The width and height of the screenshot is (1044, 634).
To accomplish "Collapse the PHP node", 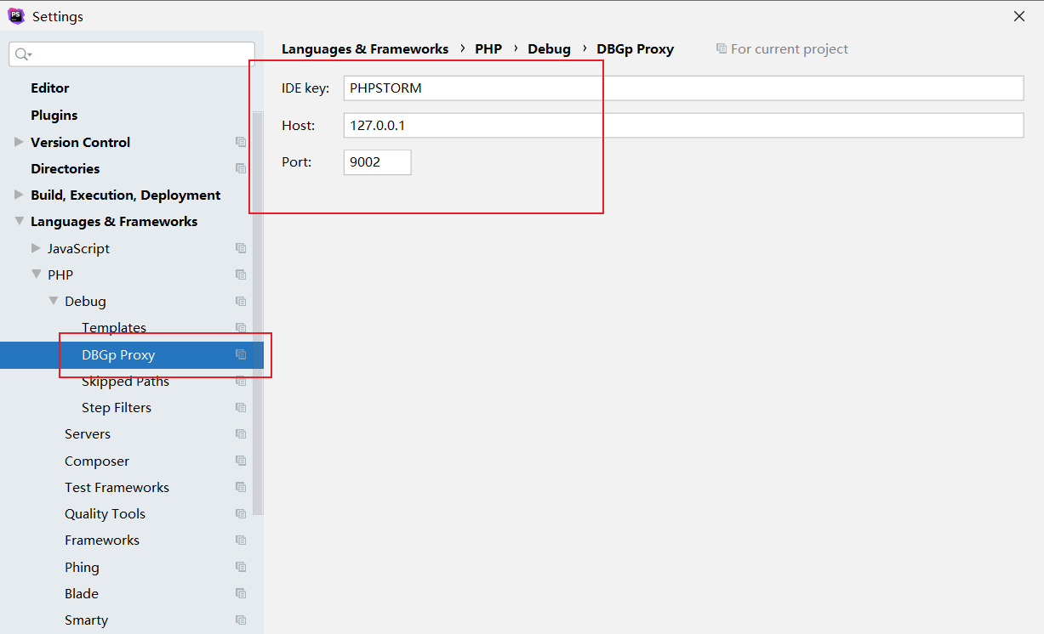I will click(x=36, y=275).
